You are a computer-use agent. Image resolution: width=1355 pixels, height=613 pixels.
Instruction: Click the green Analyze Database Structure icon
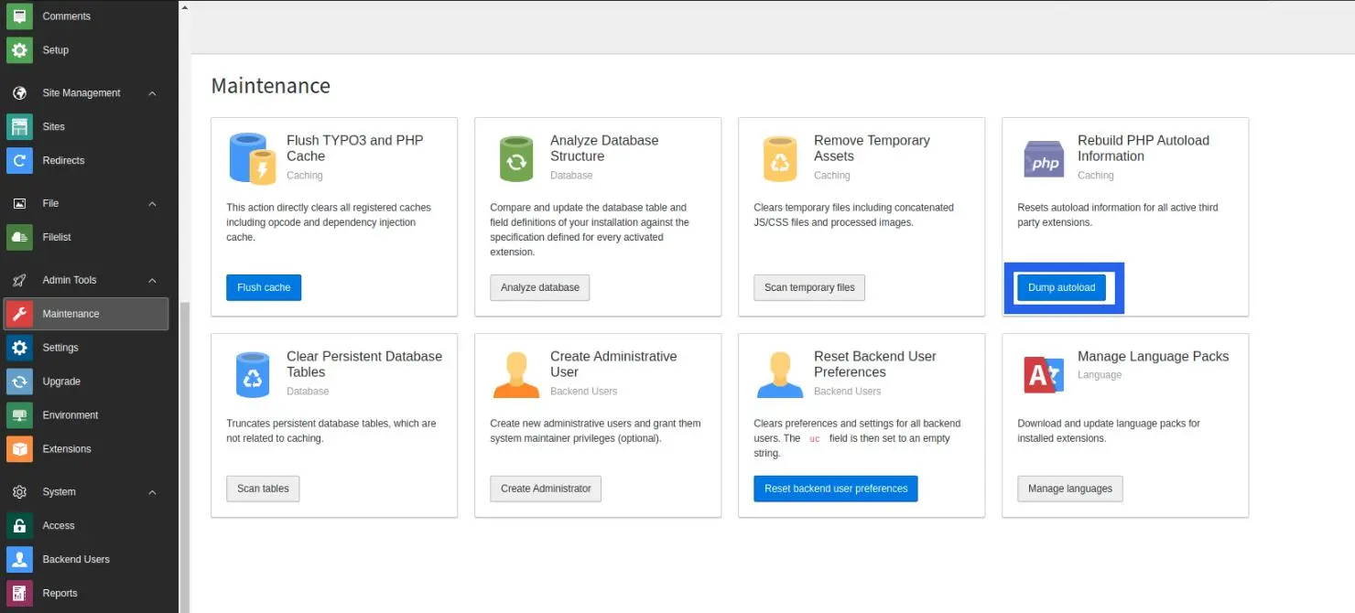pyautogui.click(x=515, y=158)
